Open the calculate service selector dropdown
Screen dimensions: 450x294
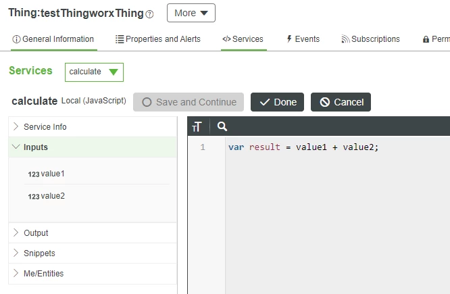[94, 72]
